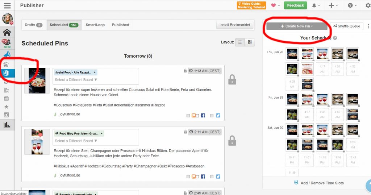Viewport: 371px width, 195px height.
Task: Tick the Twitter checkbox on Couscous pin
Action: tap(212, 116)
